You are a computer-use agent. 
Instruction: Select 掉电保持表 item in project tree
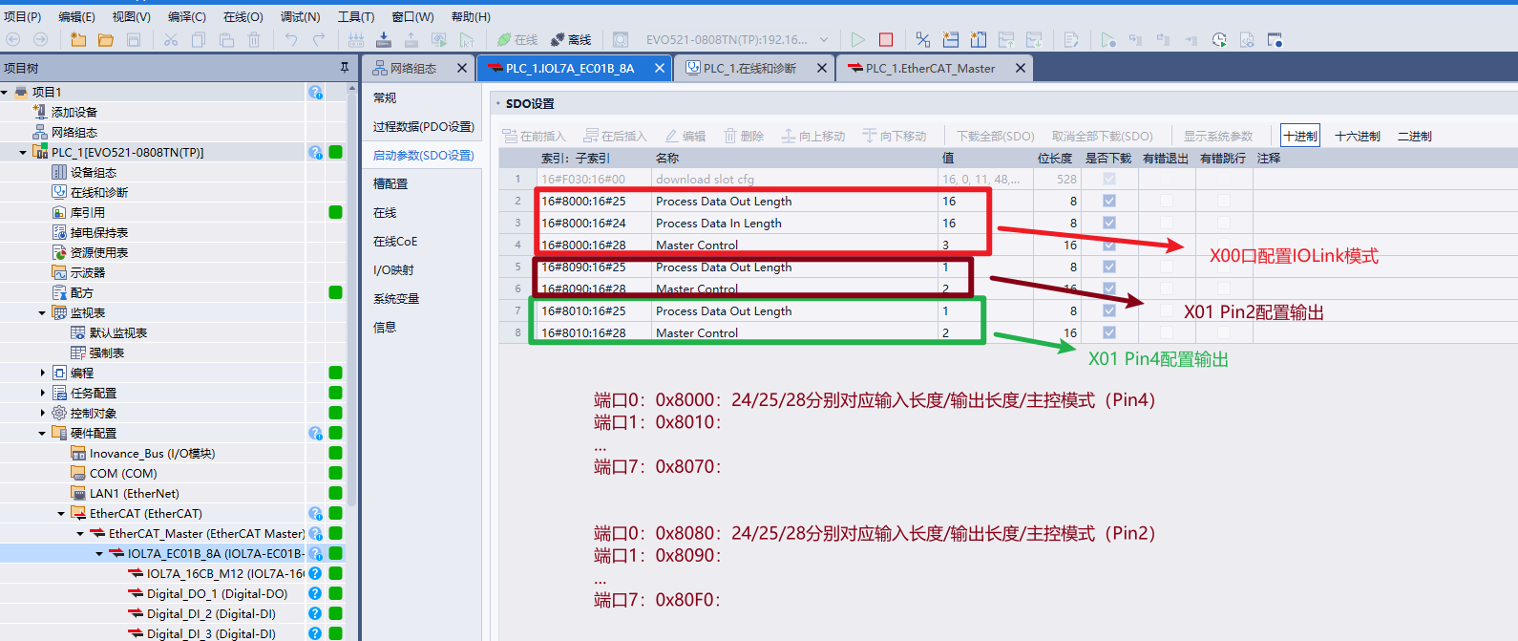pyautogui.click(x=90, y=232)
